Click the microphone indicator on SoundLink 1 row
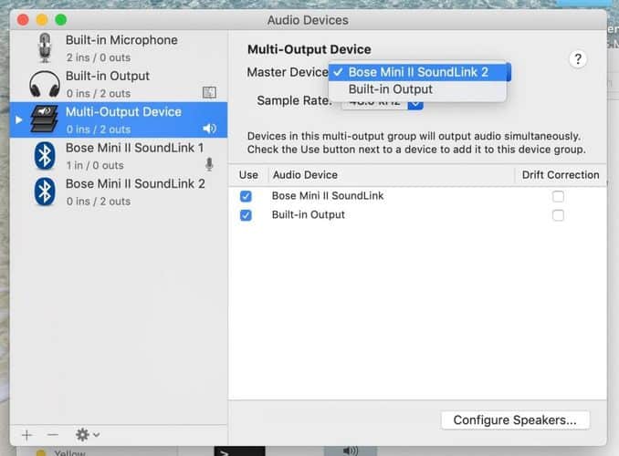The width and height of the screenshot is (619, 456). tap(209, 164)
